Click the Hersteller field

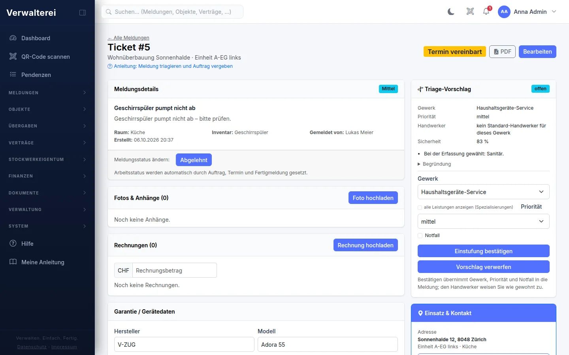point(184,344)
